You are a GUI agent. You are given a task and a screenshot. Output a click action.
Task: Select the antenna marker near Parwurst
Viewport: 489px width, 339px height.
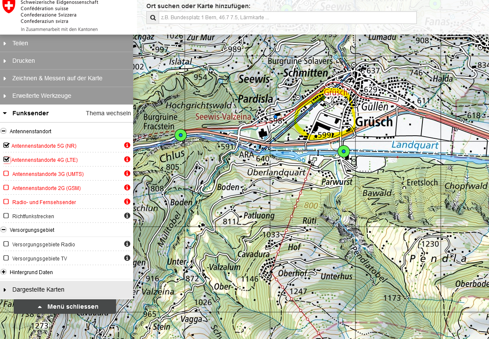(x=343, y=152)
